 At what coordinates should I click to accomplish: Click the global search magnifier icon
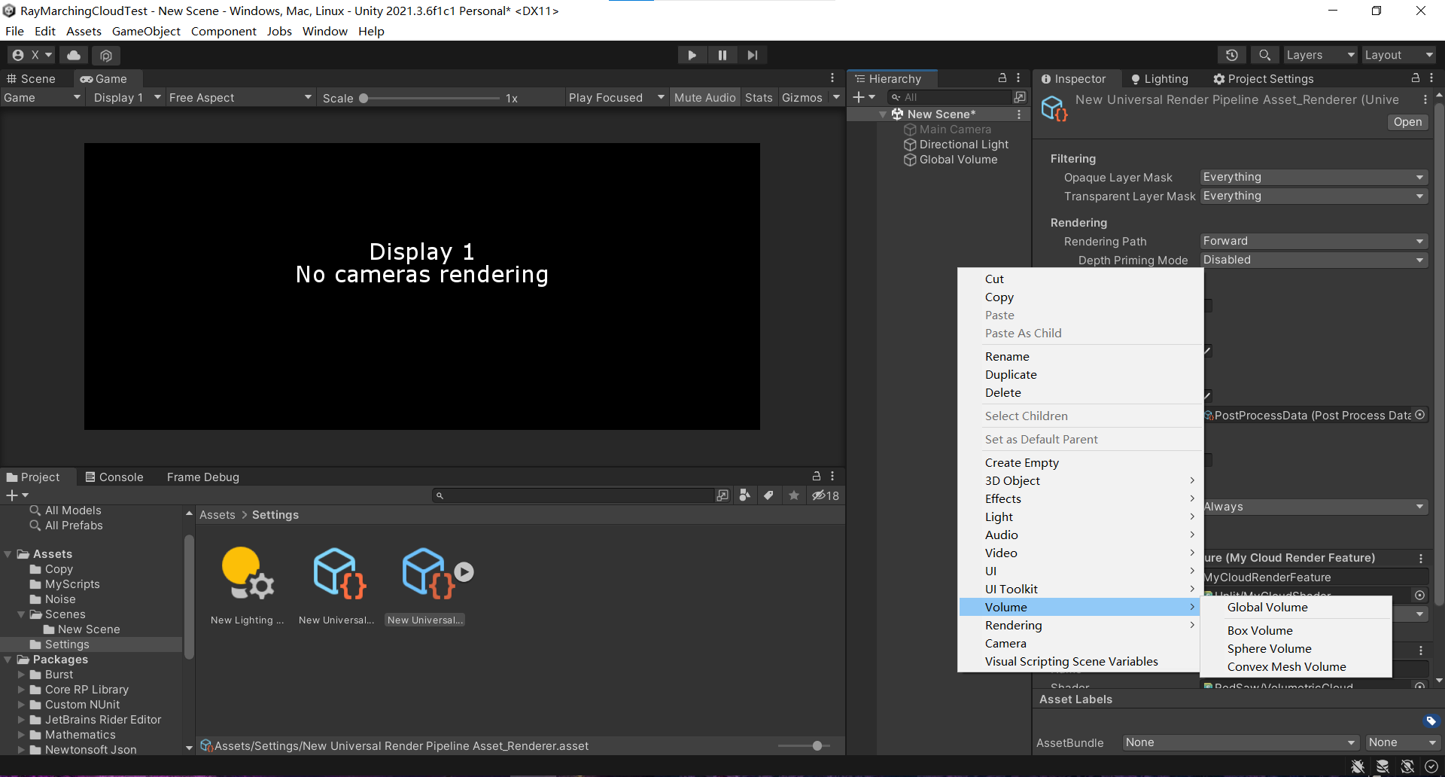click(x=1264, y=55)
